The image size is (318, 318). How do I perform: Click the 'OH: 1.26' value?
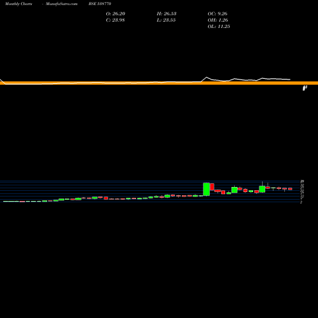point(218,20)
